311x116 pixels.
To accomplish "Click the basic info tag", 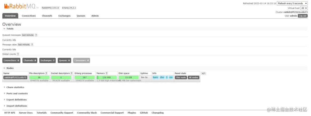I will pos(155,77).
